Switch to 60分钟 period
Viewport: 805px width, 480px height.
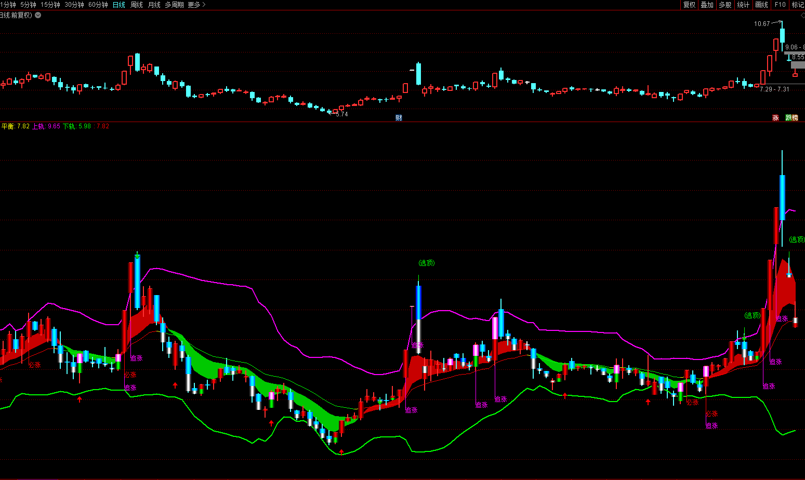[x=98, y=5]
